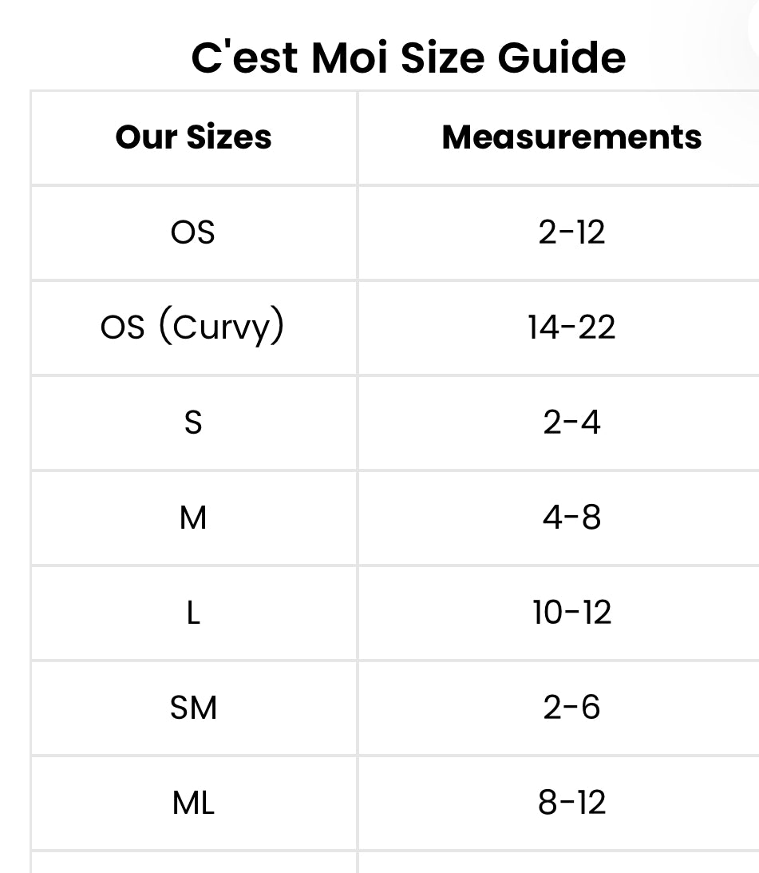Click the 14-22 measurement cell
Viewport: 759px width, 873px height.
[x=571, y=327]
